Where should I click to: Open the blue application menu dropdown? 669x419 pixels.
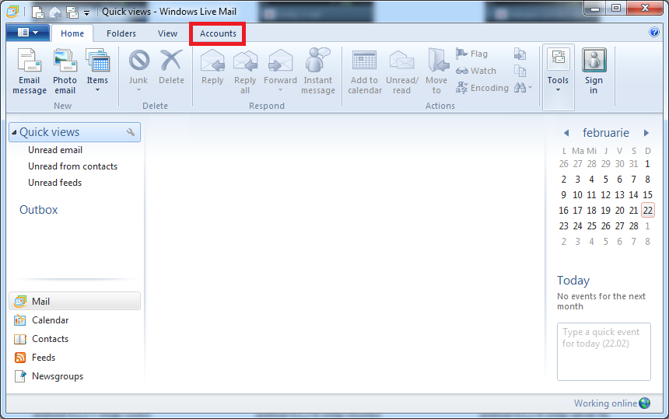click(x=28, y=33)
